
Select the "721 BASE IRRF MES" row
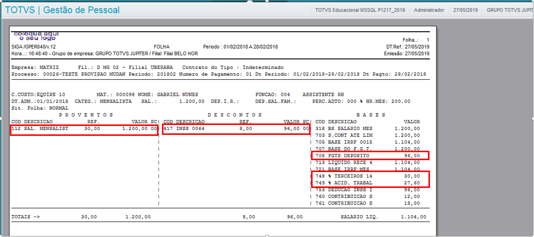point(368,170)
